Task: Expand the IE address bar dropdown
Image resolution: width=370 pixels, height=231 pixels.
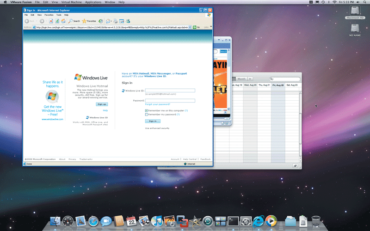Action: 190,27
